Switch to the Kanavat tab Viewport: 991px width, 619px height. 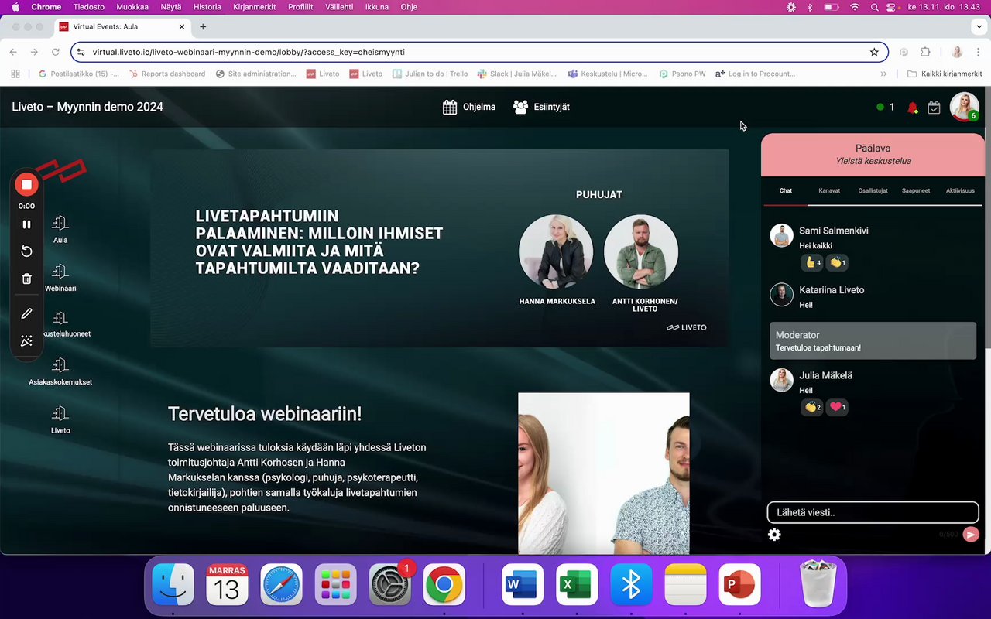tap(829, 190)
